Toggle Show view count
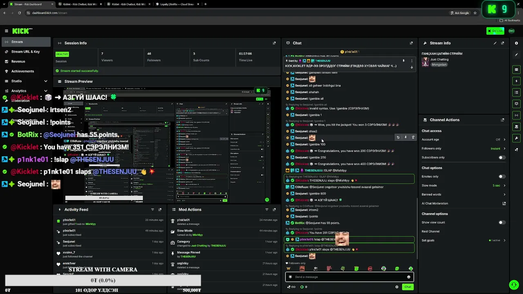This screenshot has height=294, width=523. click(502, 223)
